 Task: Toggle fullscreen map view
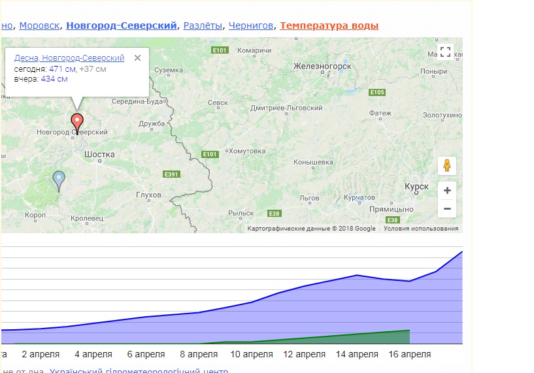(446, 52)
